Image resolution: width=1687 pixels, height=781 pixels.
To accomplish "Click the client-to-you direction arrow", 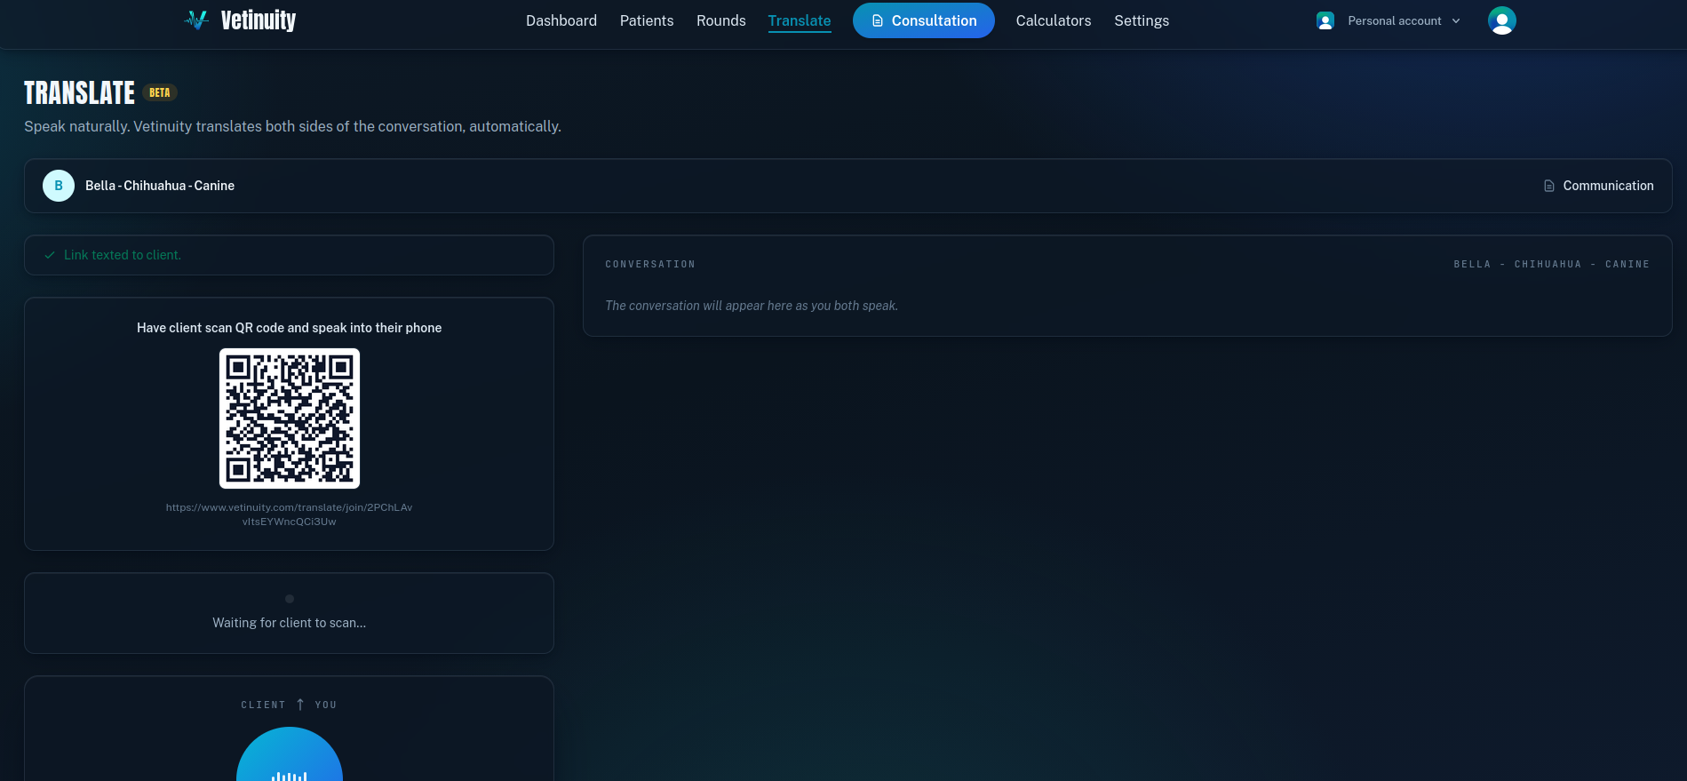I will coord(300,705).
